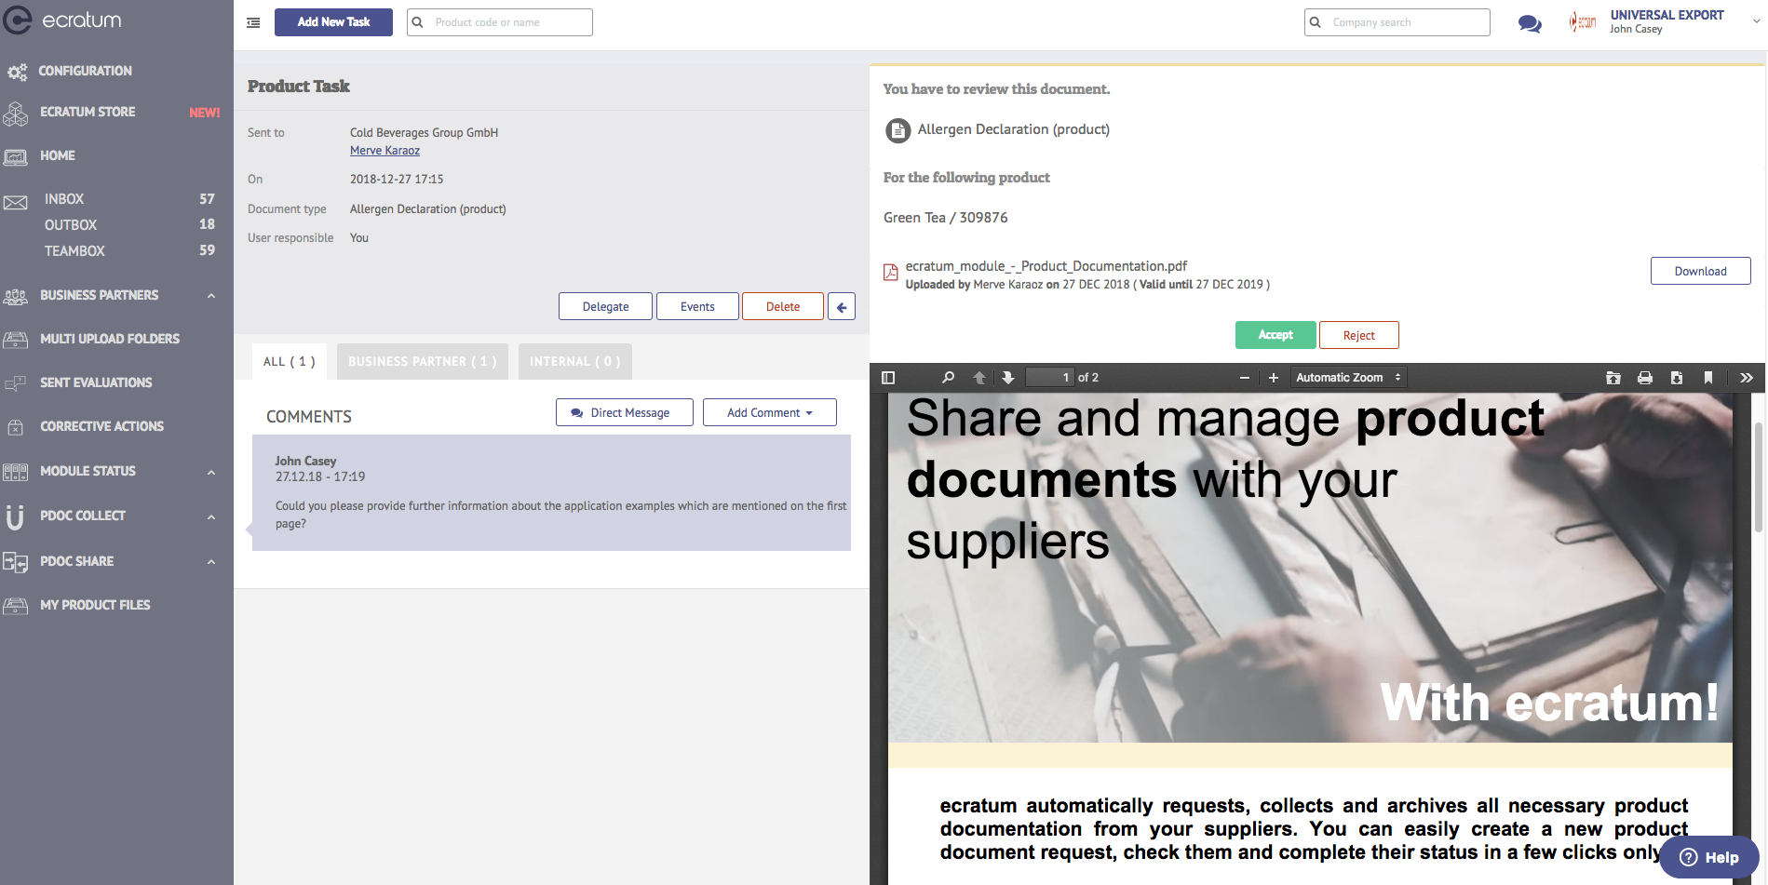
Task: Focus the company search field
Action: point(1397,22)
